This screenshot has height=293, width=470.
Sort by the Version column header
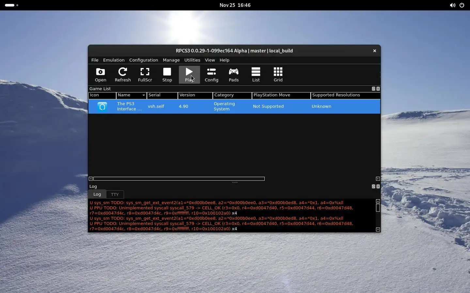pyautogui.click(x=195, y=95)
